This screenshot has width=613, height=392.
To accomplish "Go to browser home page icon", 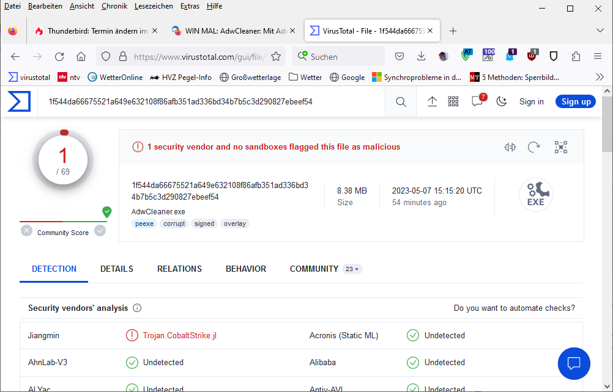I will pyautogui.click(x=81, y=57).
